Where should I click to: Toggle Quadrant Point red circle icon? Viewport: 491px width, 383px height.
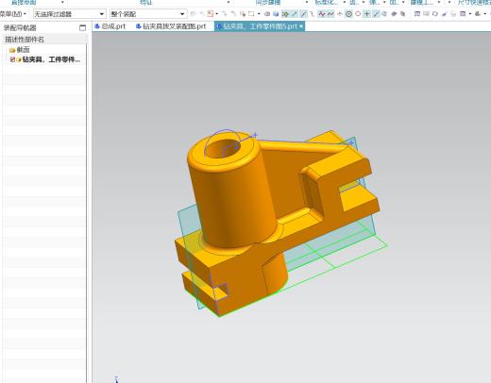pos(358,14)
